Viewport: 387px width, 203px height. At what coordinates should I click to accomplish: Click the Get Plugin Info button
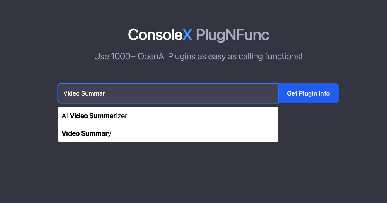[308, 93]
